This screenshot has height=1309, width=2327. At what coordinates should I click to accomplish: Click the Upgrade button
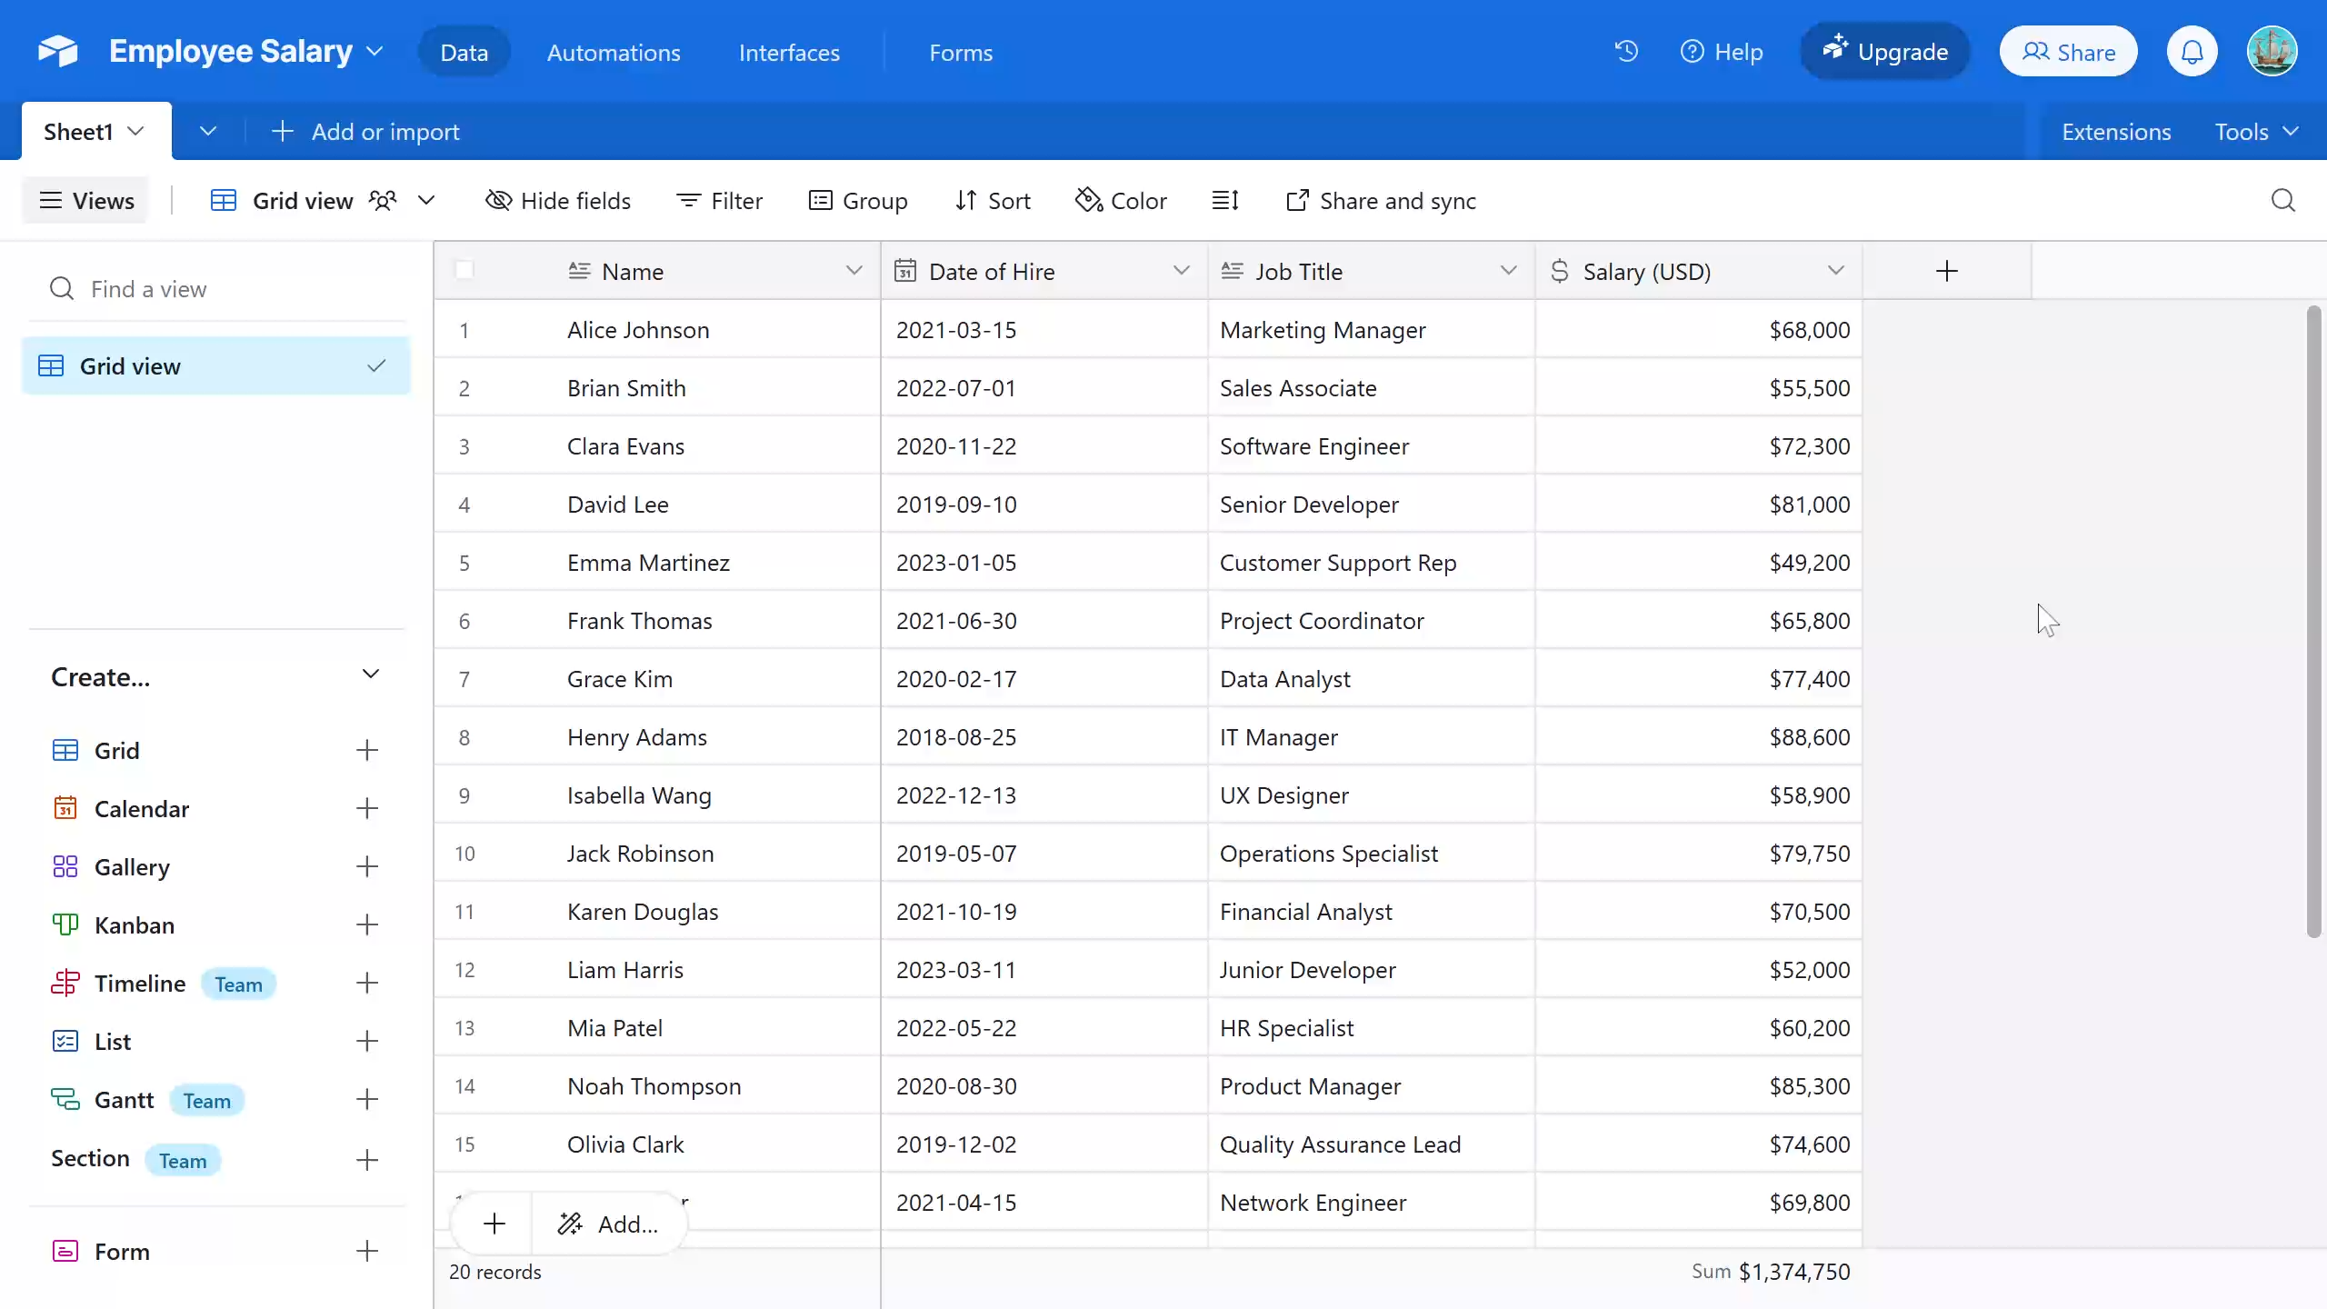1885,52
